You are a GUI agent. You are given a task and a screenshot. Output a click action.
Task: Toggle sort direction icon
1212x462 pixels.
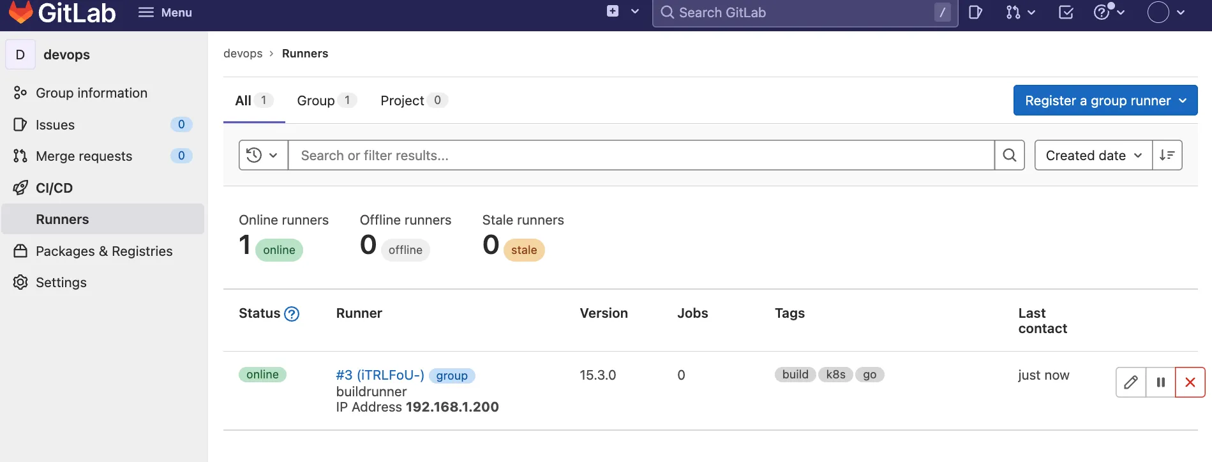(1167, 155)
